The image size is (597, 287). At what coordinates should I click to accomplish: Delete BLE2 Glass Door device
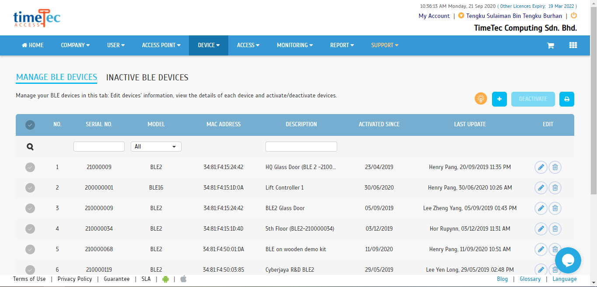pyautogui.click(x=555, y=208)
